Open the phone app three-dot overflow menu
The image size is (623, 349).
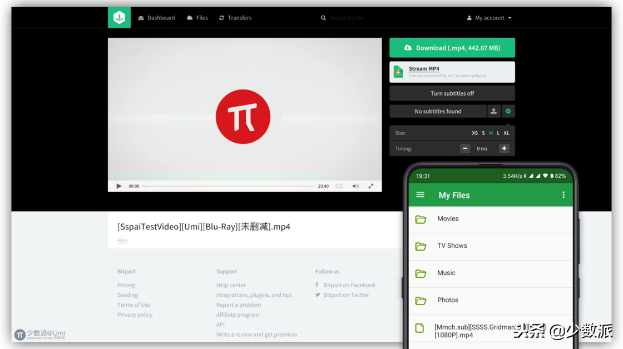563,195
